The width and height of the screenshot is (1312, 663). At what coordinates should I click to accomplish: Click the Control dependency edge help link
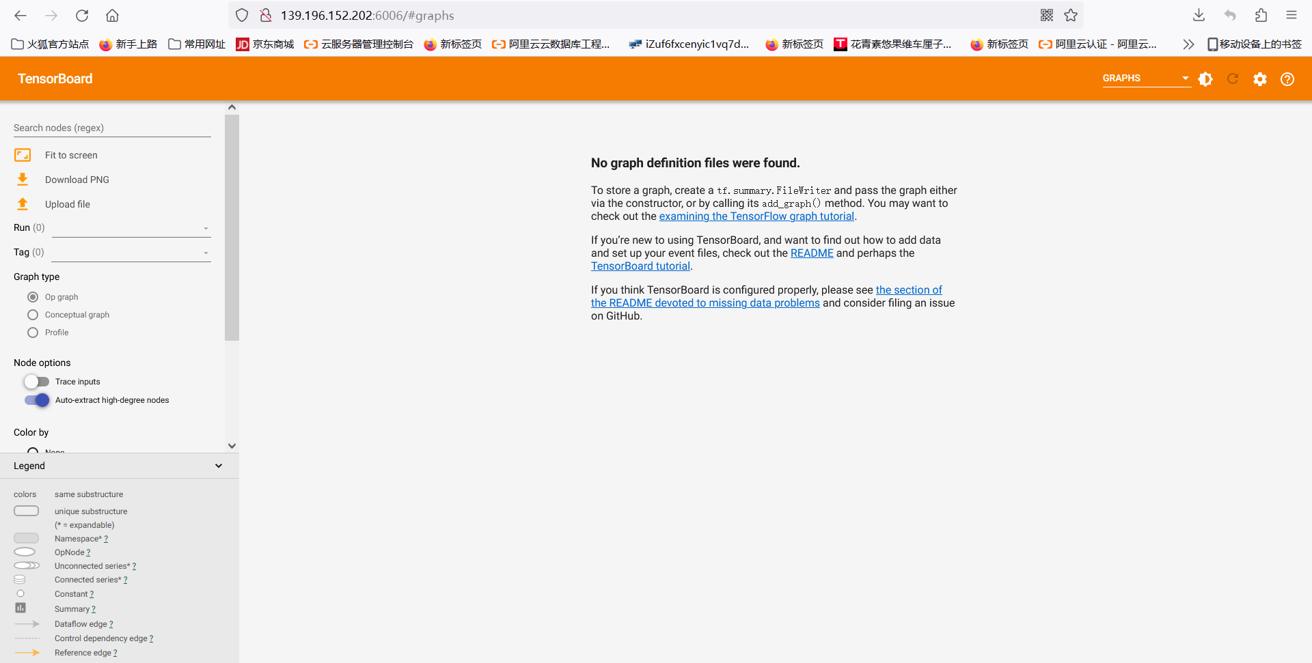[x=151, y=638]
